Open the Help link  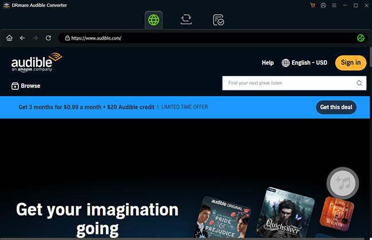(x=267, y=62)
